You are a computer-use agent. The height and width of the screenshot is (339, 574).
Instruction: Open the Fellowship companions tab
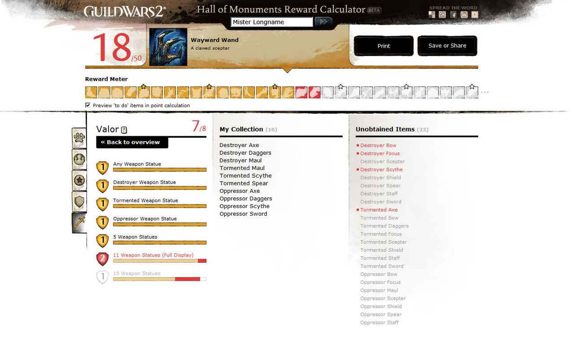[x=79, y=159]
